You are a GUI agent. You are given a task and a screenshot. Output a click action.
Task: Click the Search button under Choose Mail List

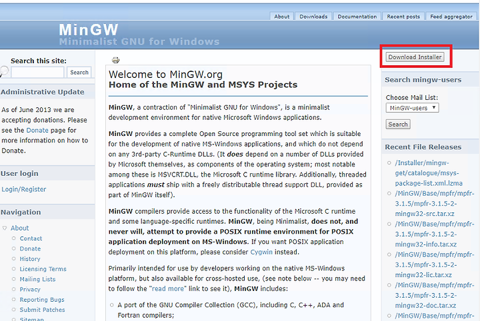point(397,124)
